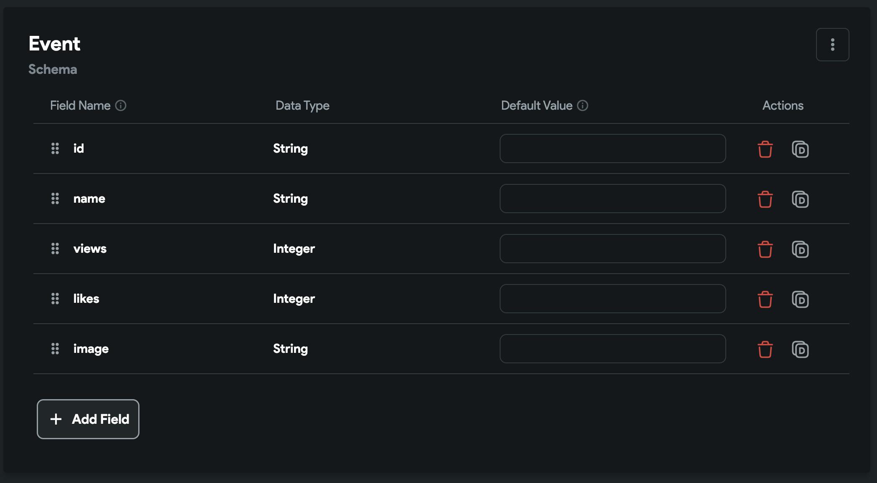This screenshot has height=483, width=877.
Task: Show Field Name info tooltip
Action: (x=121, y=106)
